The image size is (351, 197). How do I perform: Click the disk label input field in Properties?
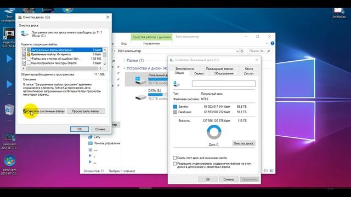click(224, 84)
